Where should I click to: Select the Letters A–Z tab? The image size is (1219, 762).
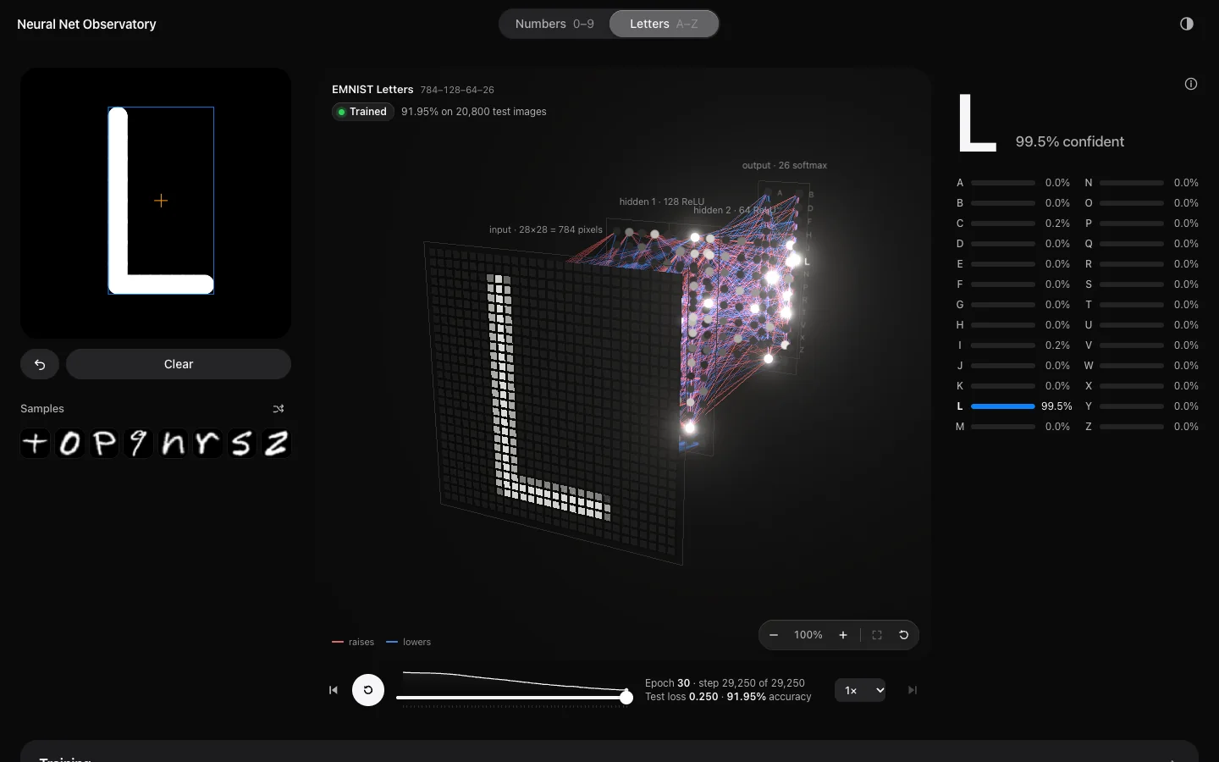click(665, 24)
